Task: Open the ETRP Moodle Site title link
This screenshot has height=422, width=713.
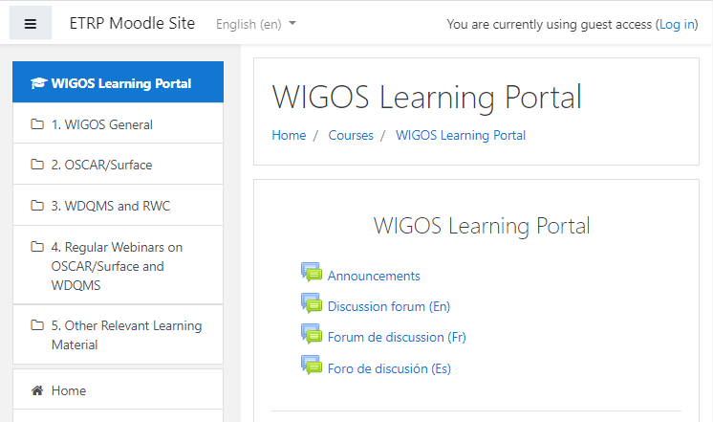Action: click(132, 23)
